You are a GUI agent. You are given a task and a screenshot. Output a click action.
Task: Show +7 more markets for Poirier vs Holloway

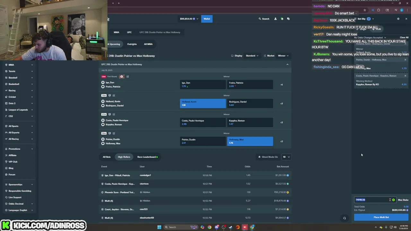point(282,141)
